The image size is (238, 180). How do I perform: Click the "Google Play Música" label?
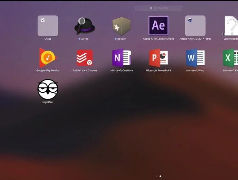48,70
